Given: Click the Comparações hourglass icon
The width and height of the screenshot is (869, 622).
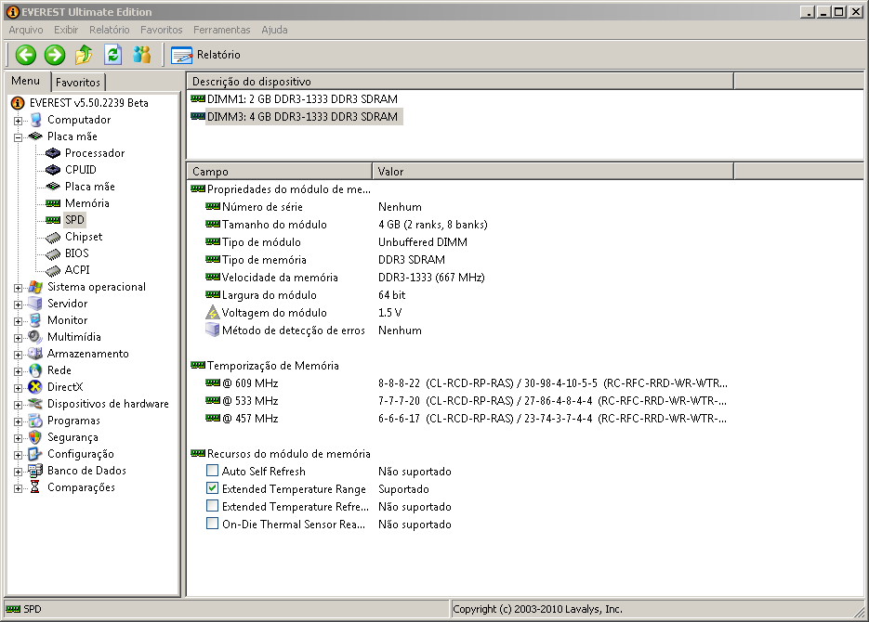Looking at the screenshot, I should click(x=35, y=487).
